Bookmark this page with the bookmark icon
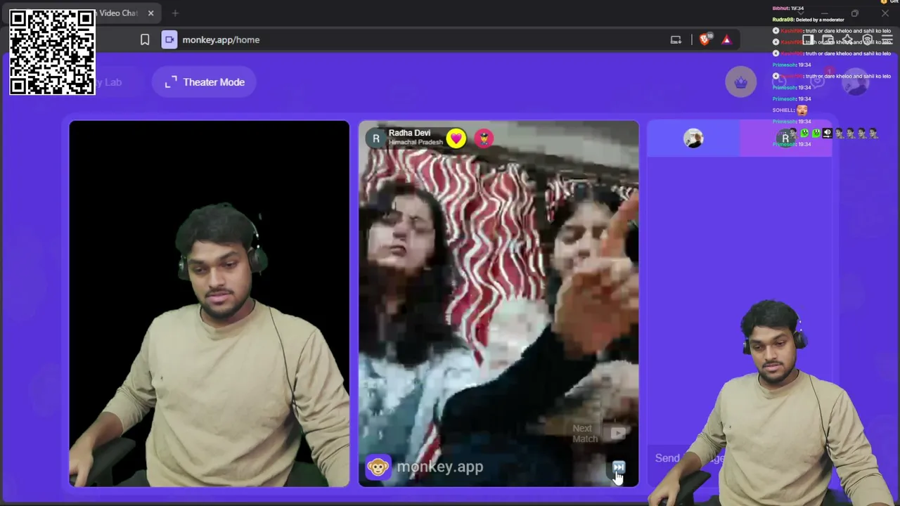The width and height of the screenshot is (900, 506). pos(145,40)
